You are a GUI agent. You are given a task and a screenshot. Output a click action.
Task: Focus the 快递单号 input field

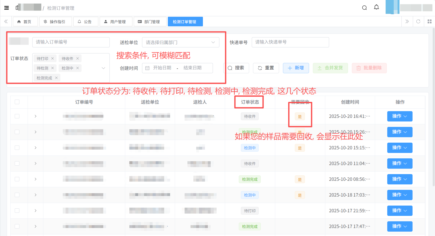pyautogui.click(x=290, y=42)
